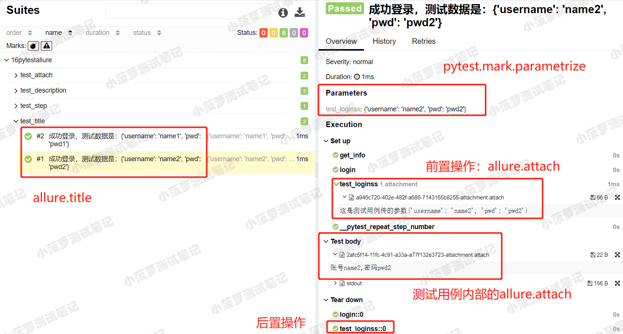Viewport: 623px width, 334px height.
Task: Open the login::0 teardown step
Action: tap(351, 315)
